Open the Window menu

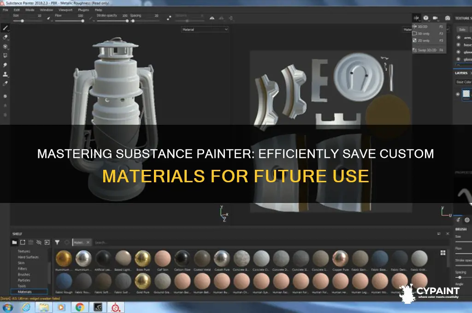click(x=47, y=10)
